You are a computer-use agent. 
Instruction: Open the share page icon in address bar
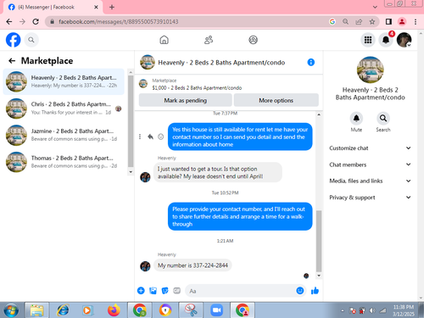tap(359, 21)
